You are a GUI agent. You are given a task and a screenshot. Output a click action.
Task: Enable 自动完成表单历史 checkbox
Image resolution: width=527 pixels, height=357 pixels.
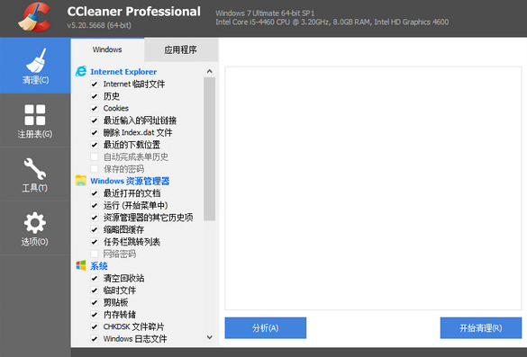click(95, 156)
